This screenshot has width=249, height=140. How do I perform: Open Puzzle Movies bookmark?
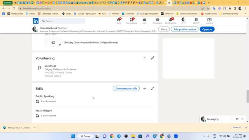click(209, 14)
